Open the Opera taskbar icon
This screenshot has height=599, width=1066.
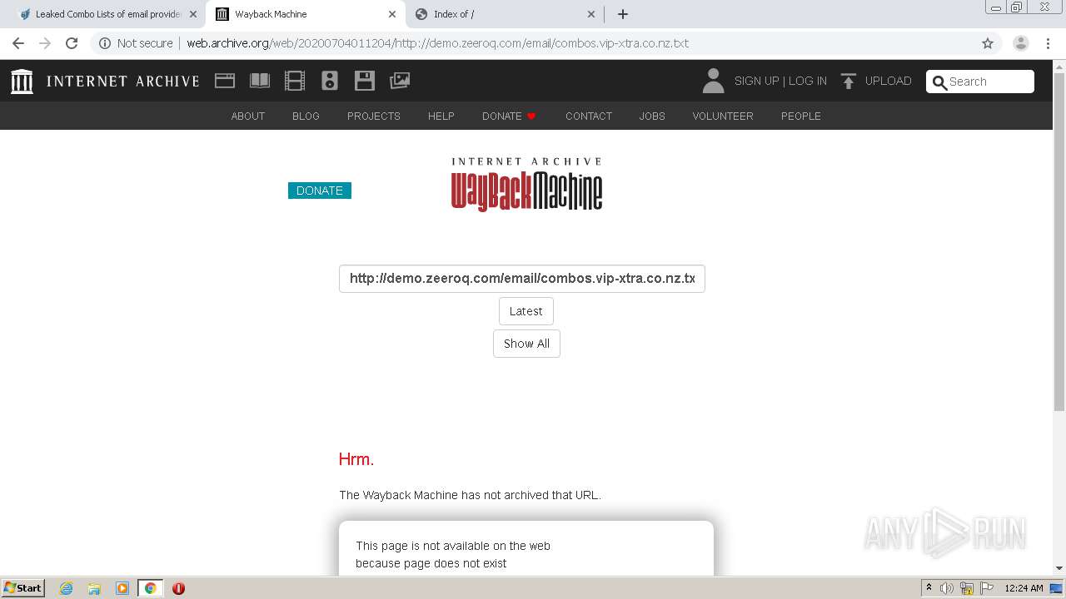178,588
